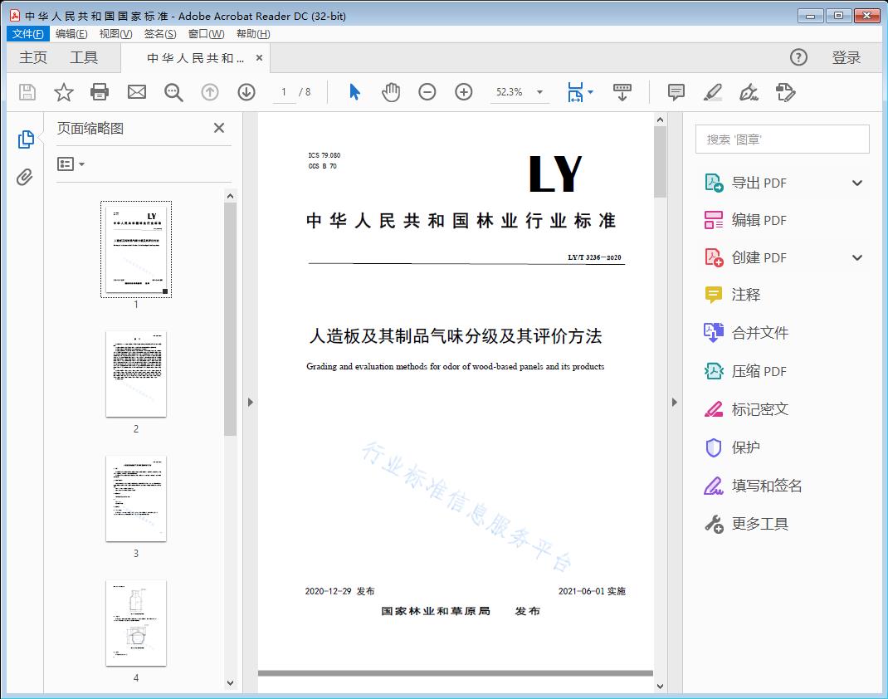Select the highlight pencil icon in toolbar
The width and height of the screenshot is (888, 699).
pos(713,92)
